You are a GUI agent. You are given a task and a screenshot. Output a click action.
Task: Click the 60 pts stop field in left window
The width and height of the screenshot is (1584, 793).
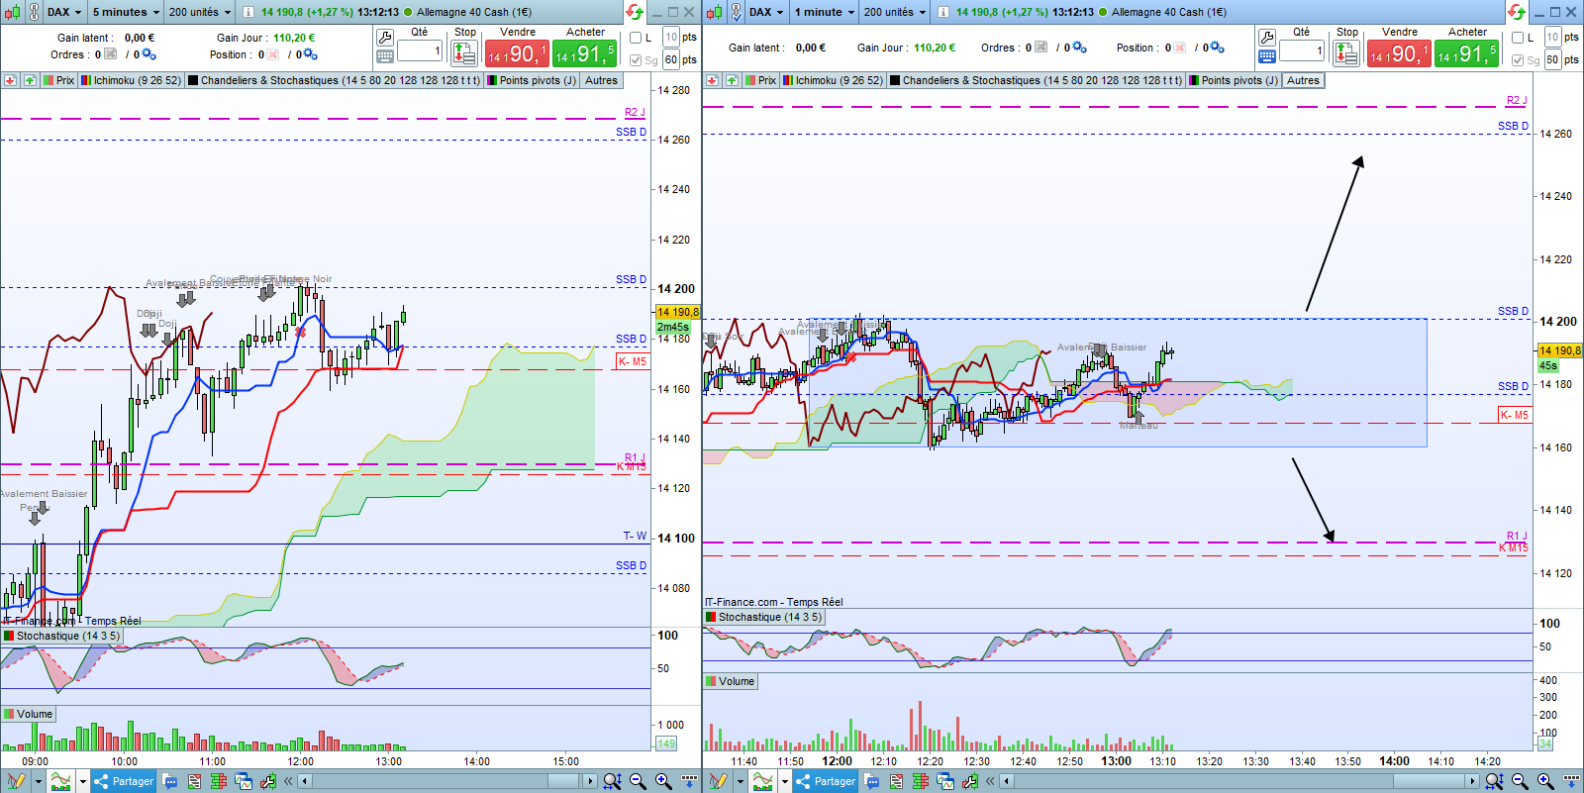coord(671,59)
